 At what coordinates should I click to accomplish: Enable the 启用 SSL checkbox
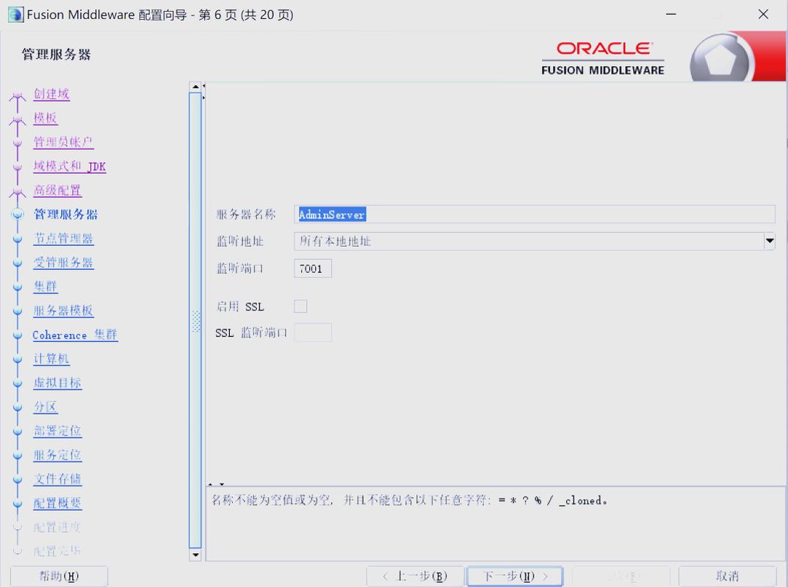pyautogui.click(x=300, y=306)
